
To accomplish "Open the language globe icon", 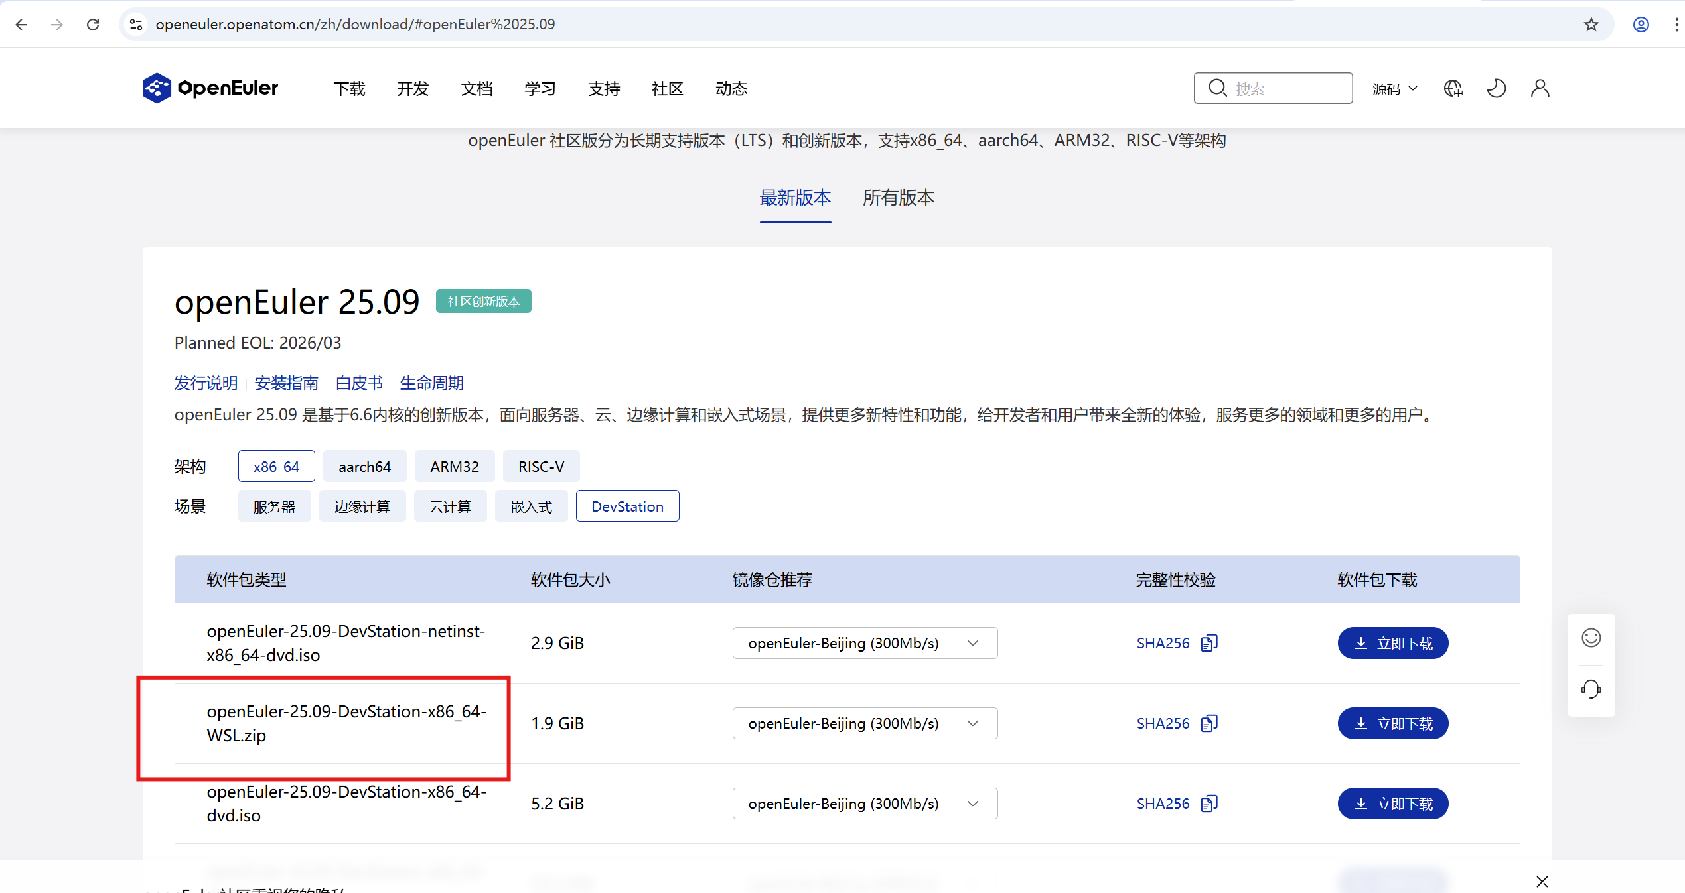I will [x=1453, y=88].
